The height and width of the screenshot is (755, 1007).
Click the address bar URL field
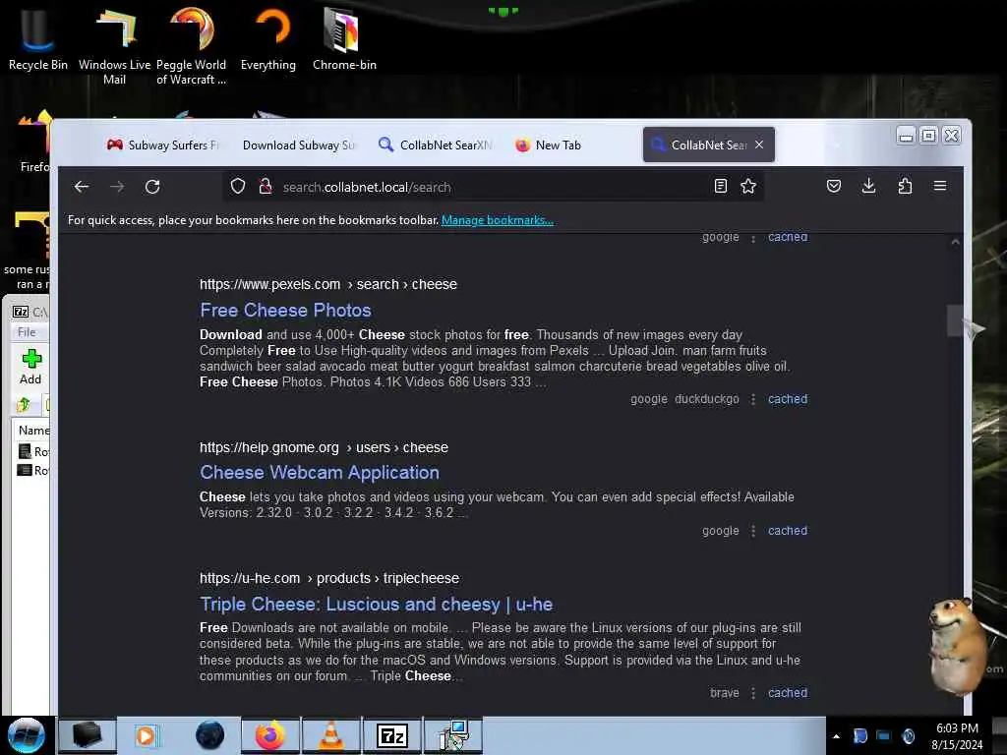[x=492, y=187]
